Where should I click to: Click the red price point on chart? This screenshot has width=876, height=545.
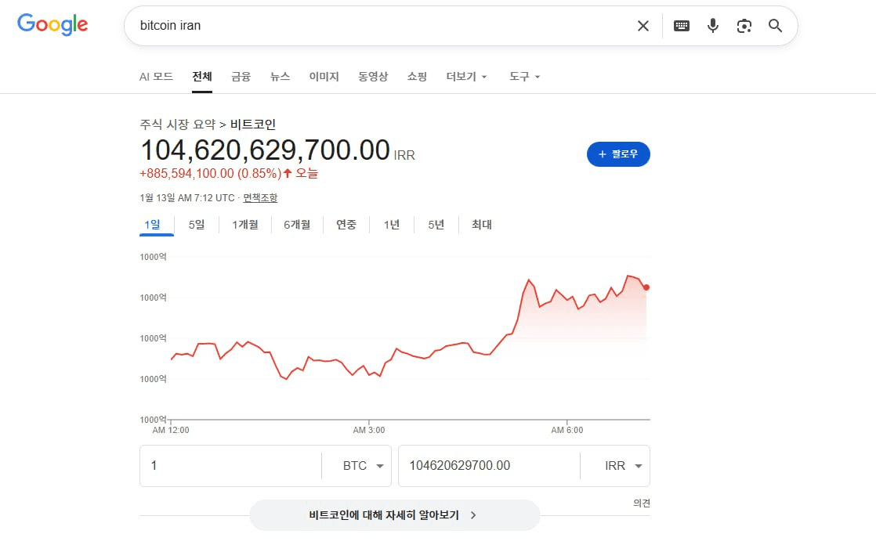646,287
